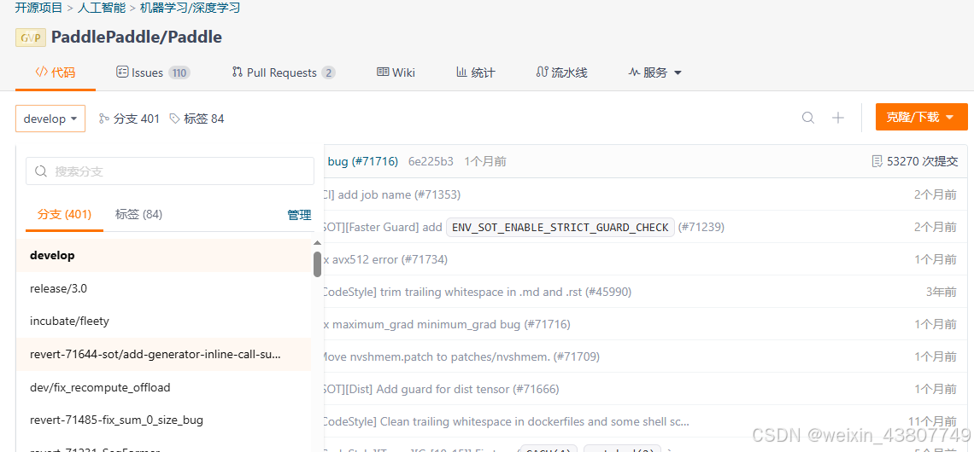The height and width of the screenshot is (452, 974).
Task: Select the develop branch entry
Action: click(164, 256)
